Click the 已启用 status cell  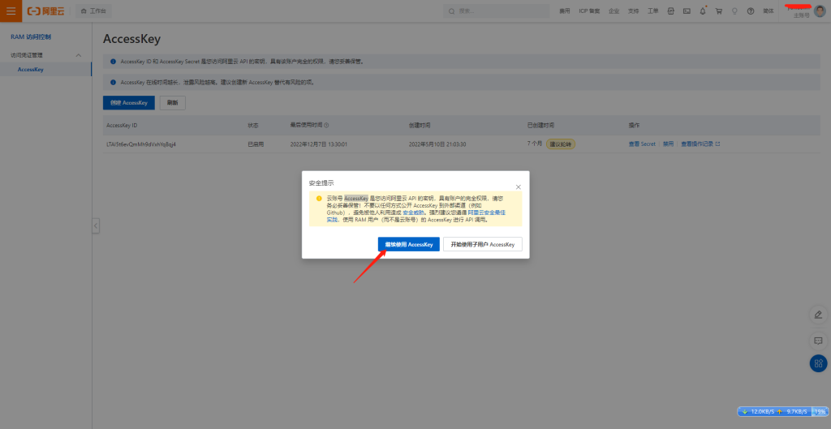[x=256, y=144]
